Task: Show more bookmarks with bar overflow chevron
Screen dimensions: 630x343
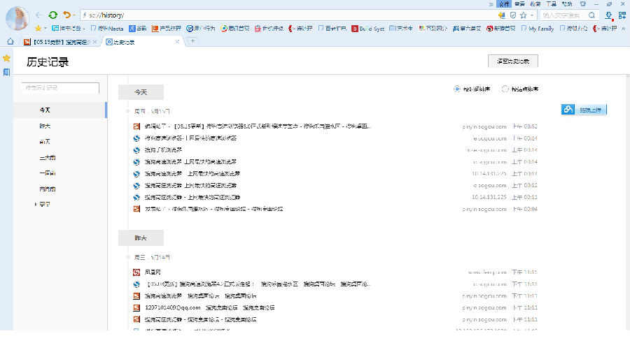Action: click(624, 29)
